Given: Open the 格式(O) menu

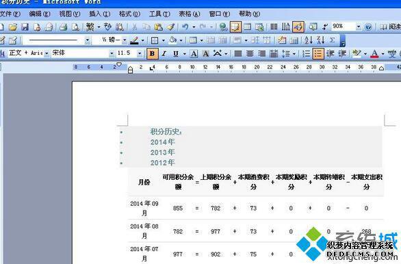Looking at the screenshot, I should 129,14.
